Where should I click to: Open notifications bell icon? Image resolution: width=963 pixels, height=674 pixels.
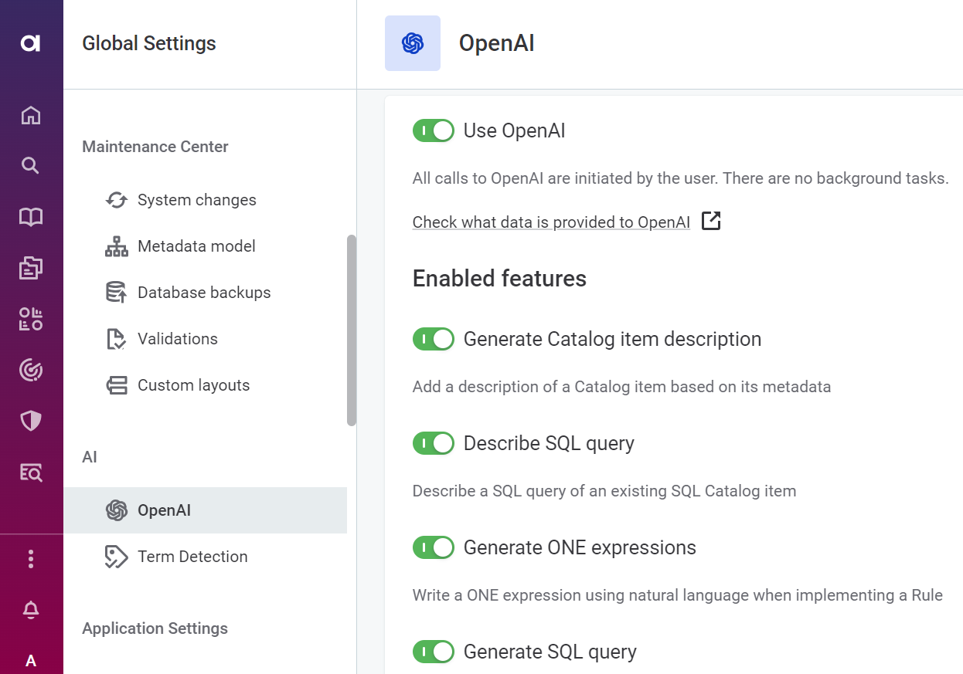coord(31,611)
